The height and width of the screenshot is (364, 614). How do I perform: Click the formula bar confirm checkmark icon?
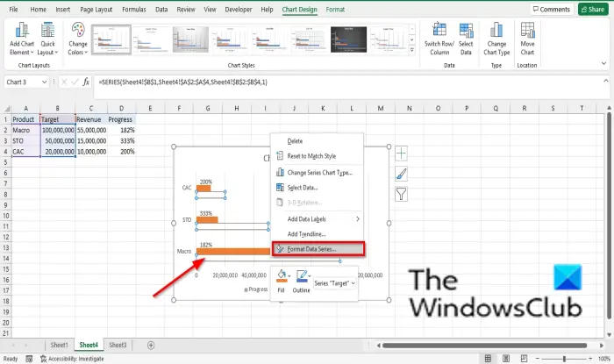point(75,82)
